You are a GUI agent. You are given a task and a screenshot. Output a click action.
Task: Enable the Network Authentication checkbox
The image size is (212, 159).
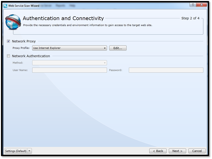(9, 56)
